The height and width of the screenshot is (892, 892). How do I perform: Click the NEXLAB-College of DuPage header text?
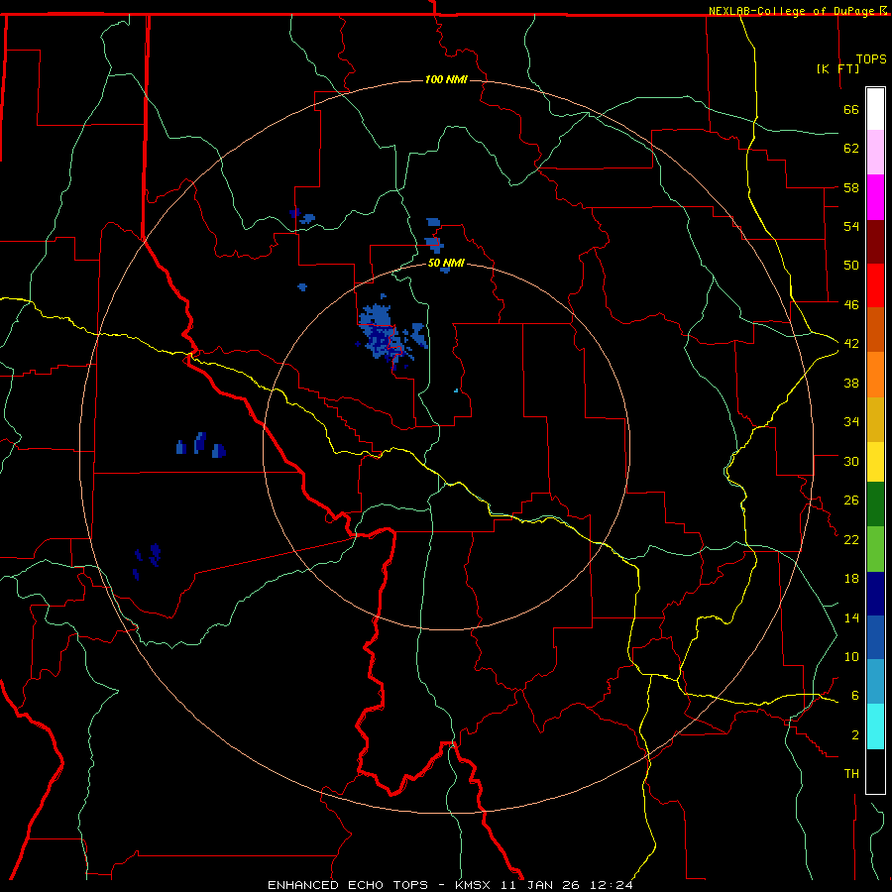(793, 11)
